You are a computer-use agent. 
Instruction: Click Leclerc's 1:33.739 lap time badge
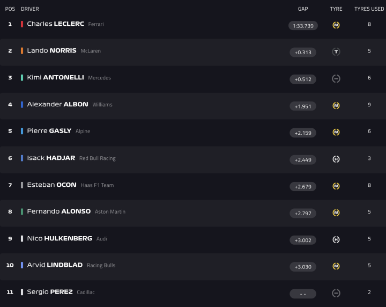303,26
